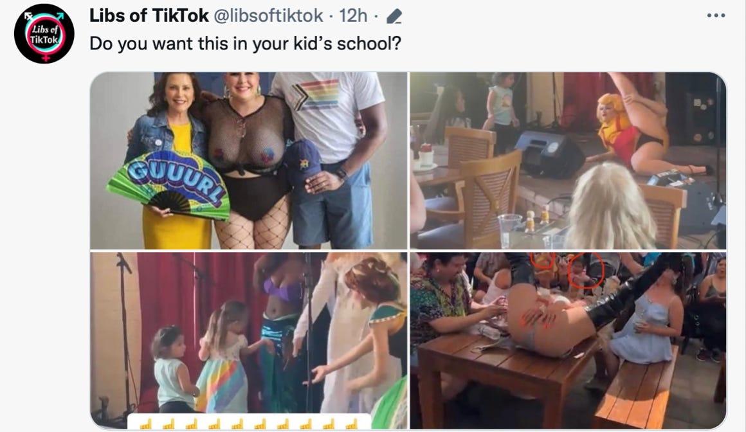The image size is (746, 432).
Task: Open the top-left photo with GUUURL fan
Action: click(x=248, y=161)
